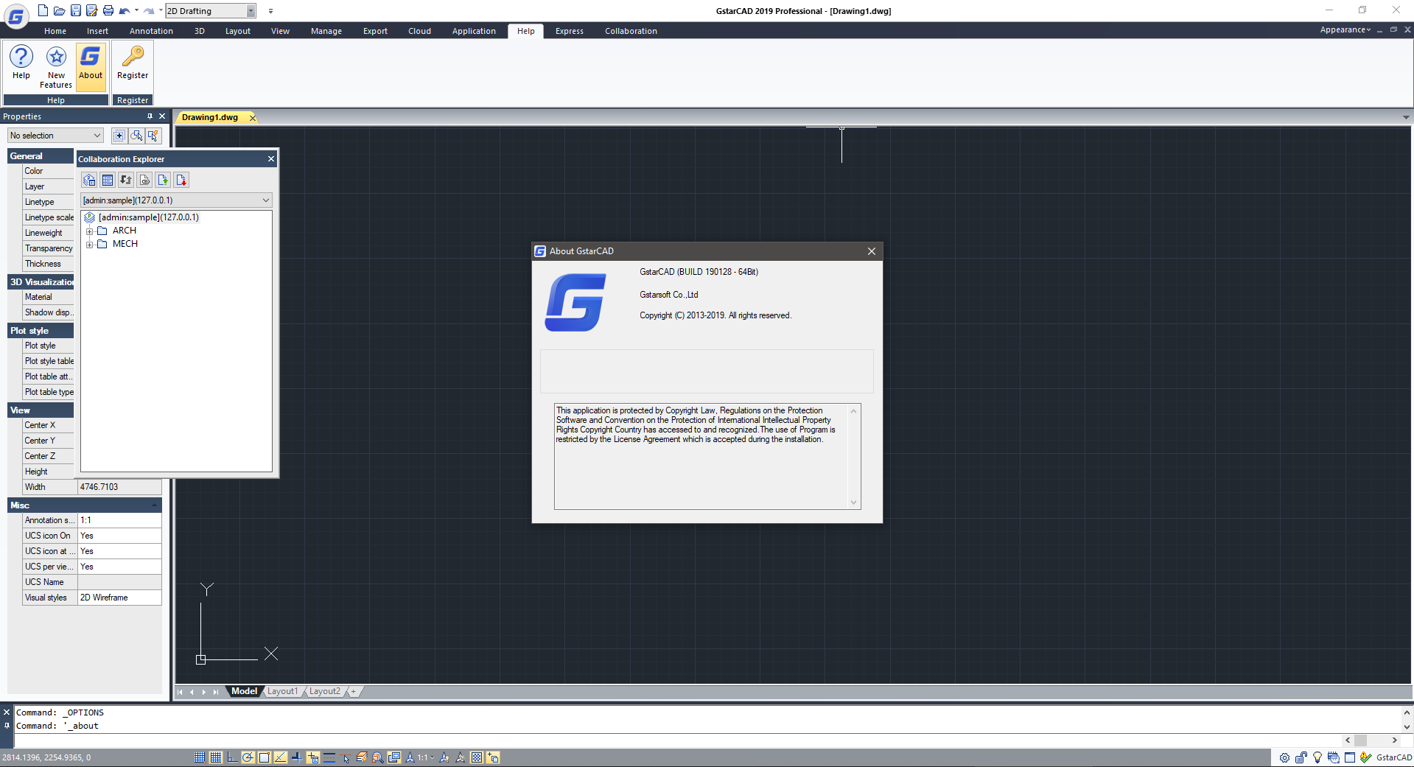Toggle grid display in status bar
The image size is (1414, 767).
tap(216, 757)
